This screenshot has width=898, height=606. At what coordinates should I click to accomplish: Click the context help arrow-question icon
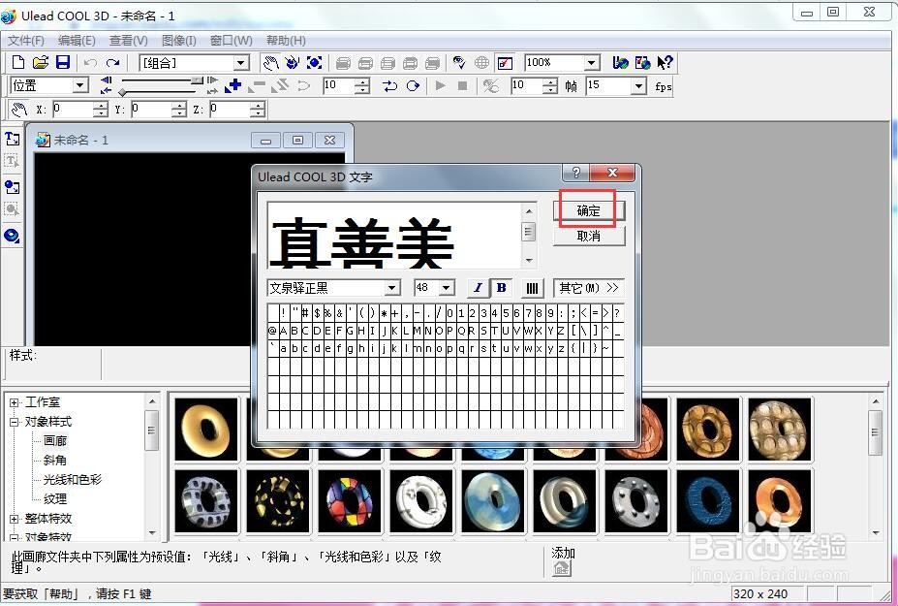pyautogui.click(x=665, y=62)
